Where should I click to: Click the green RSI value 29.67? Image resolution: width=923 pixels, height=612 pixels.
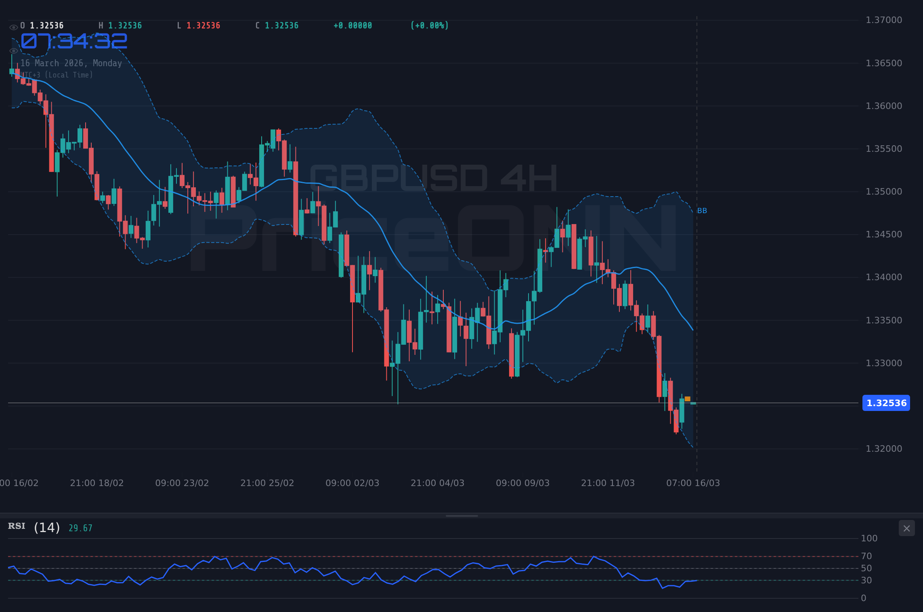point(80,527)
